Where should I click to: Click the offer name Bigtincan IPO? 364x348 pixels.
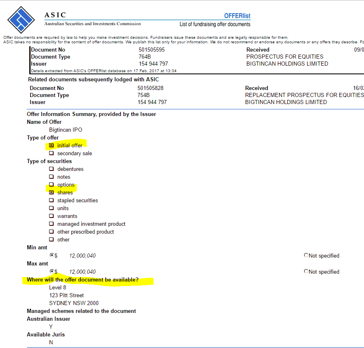(x=66, y=130)
